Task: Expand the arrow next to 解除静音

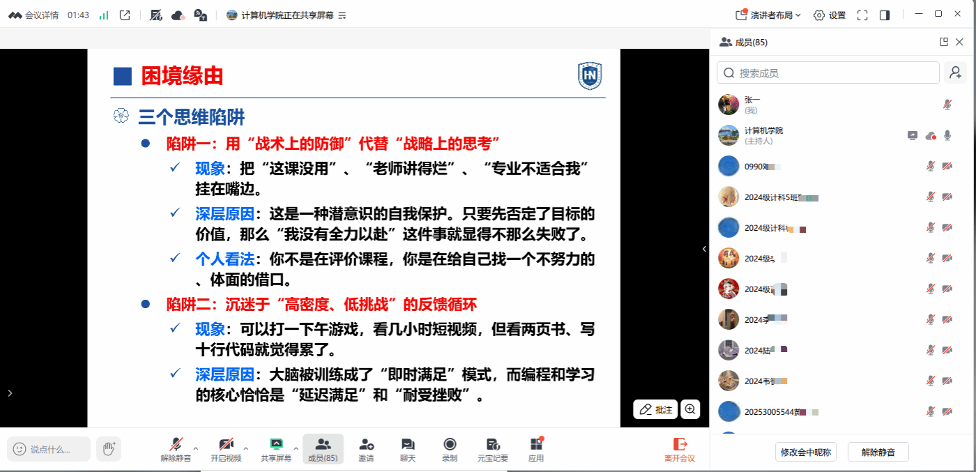Action: [x=195, y=448]
